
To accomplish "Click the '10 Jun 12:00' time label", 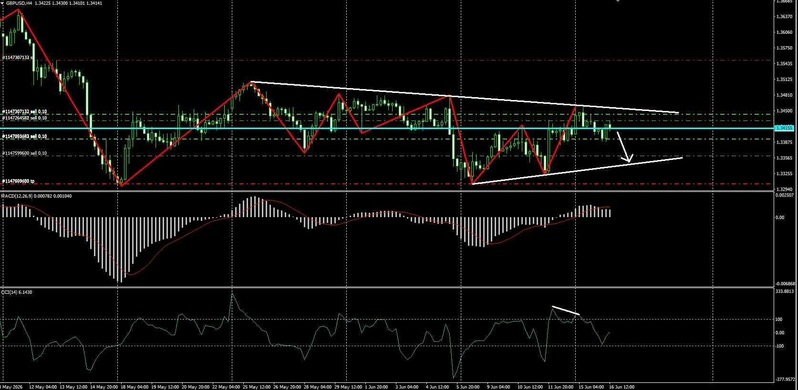I will [531, 387].
